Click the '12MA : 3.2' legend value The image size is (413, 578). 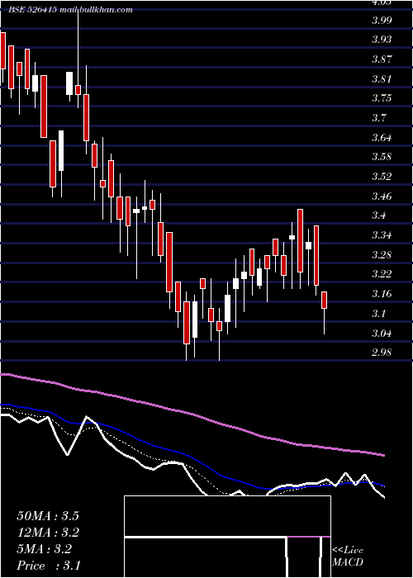click(48, 533)
